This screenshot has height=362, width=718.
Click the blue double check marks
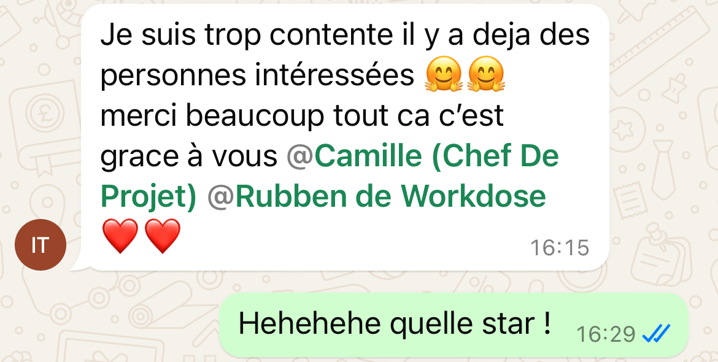tap(656, 334)
